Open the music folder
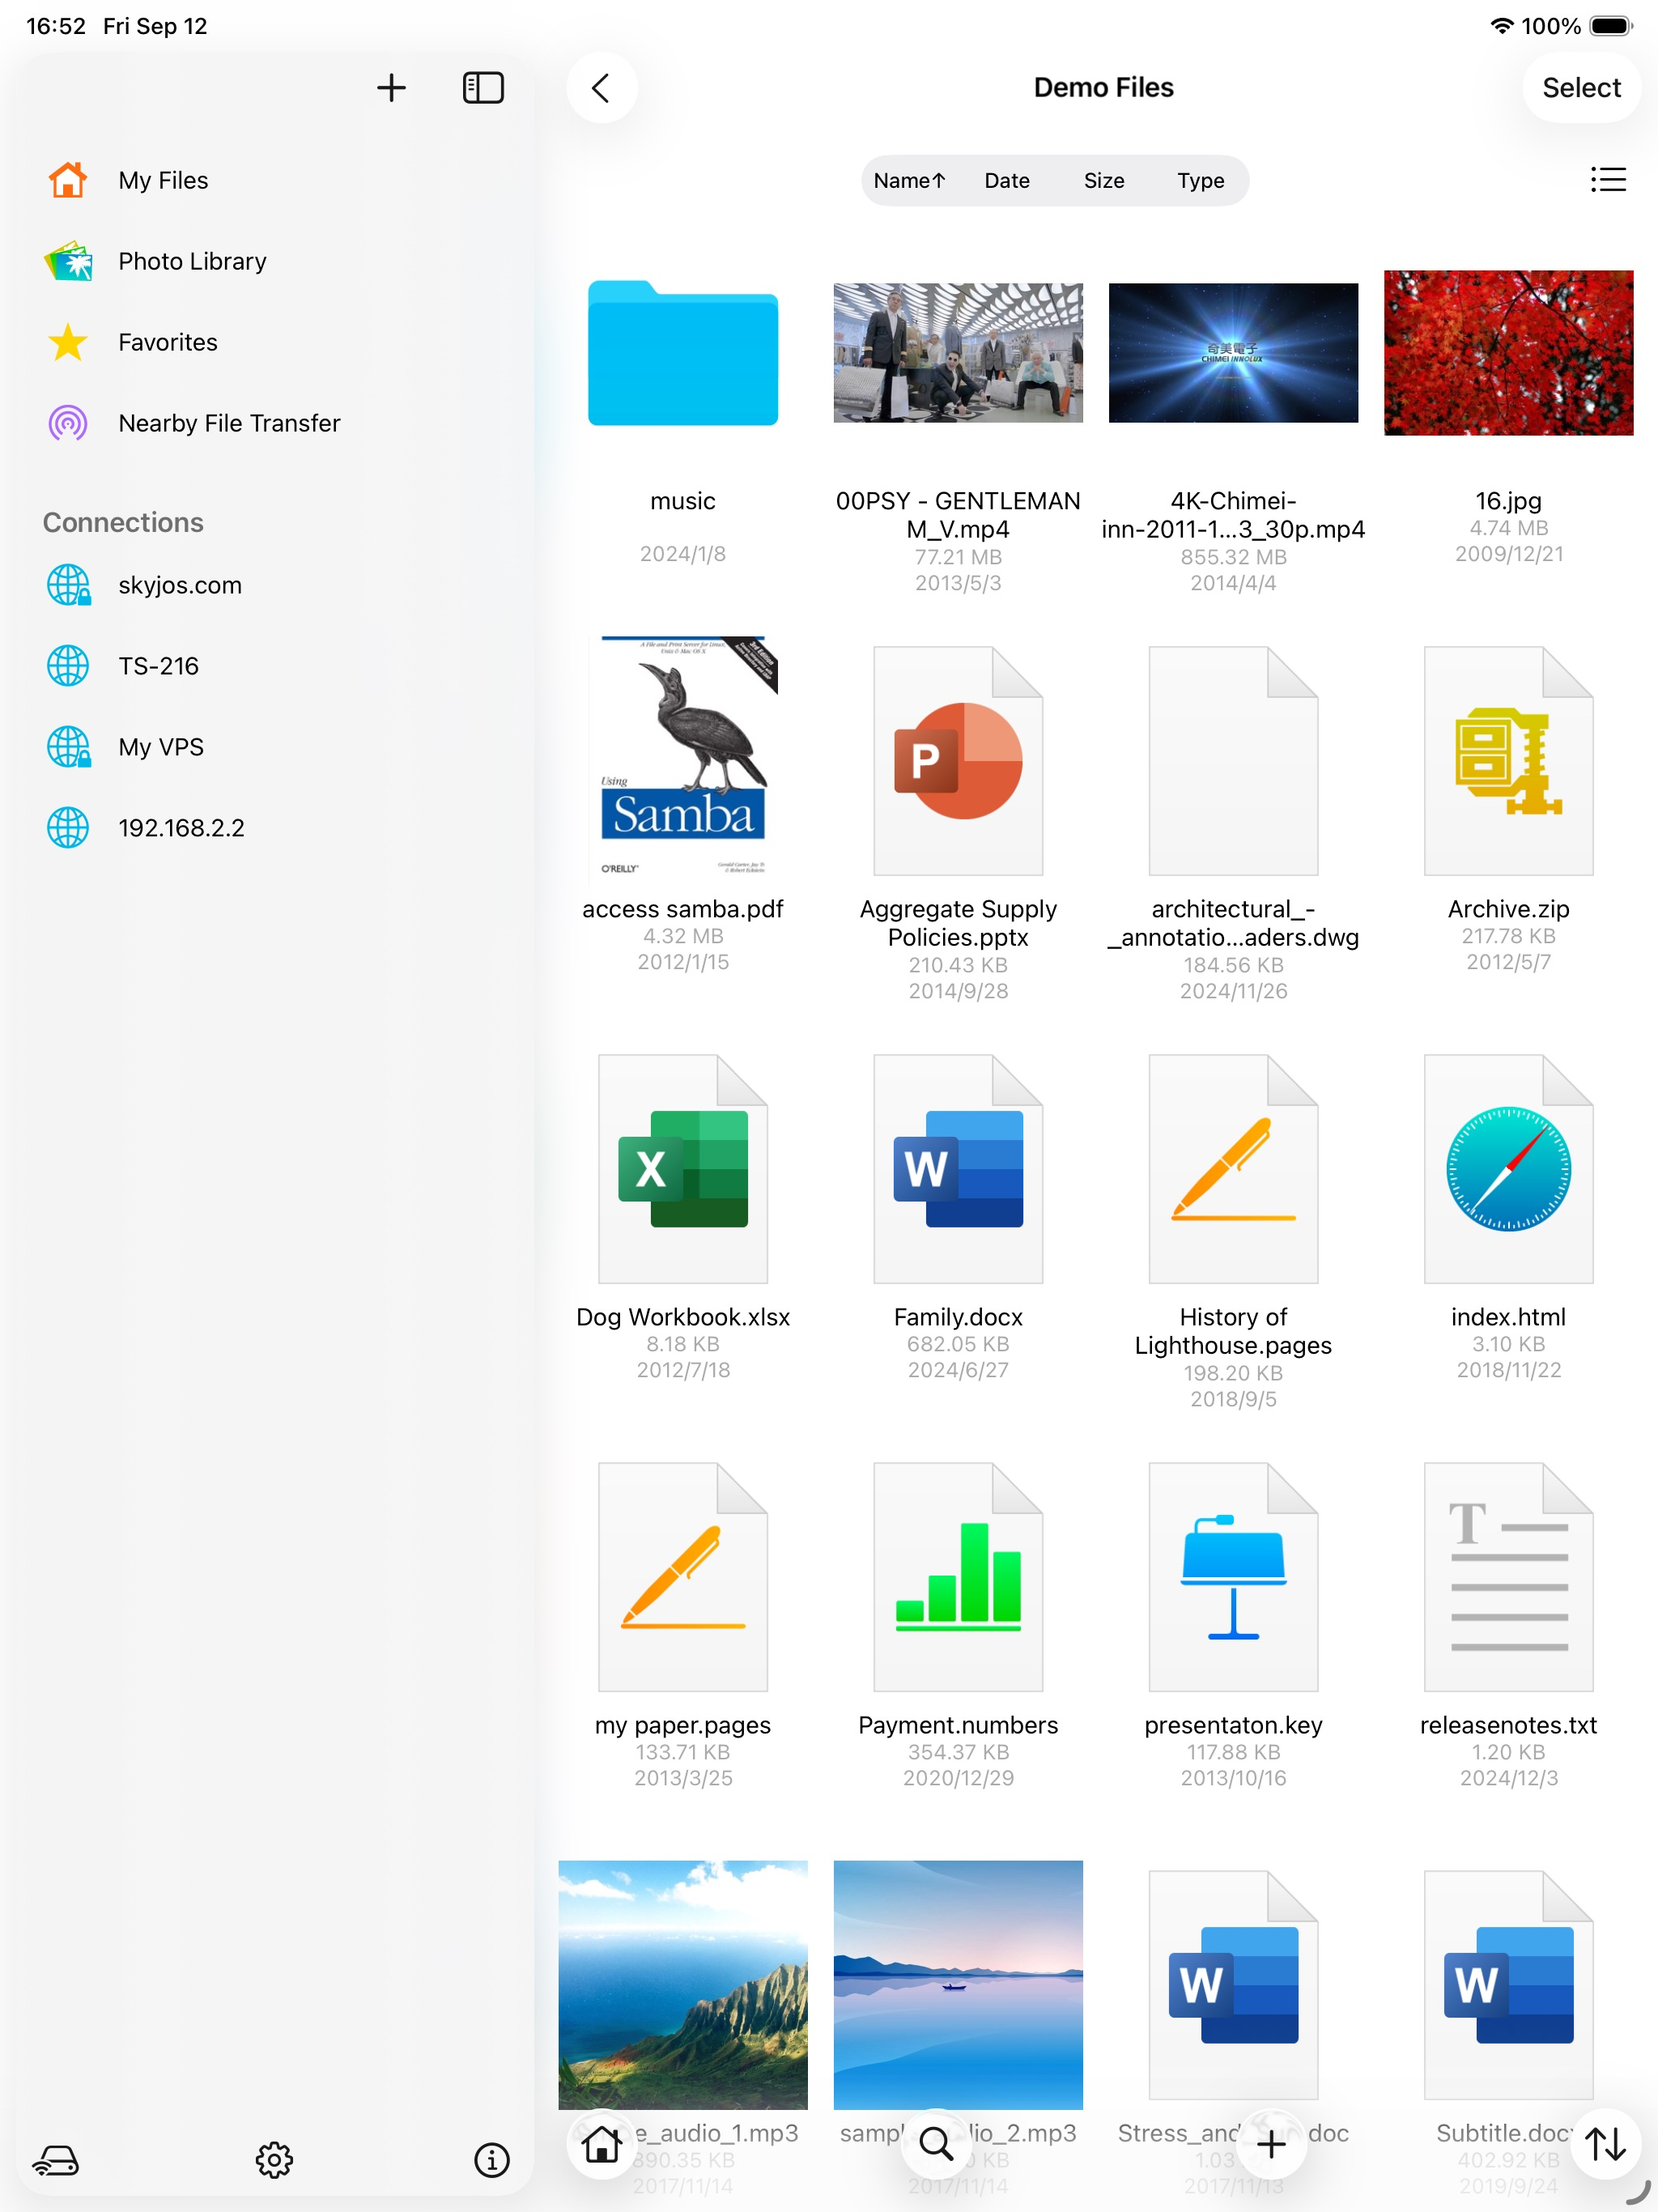The image size is (1658, 2212). [x=683, y=354]
